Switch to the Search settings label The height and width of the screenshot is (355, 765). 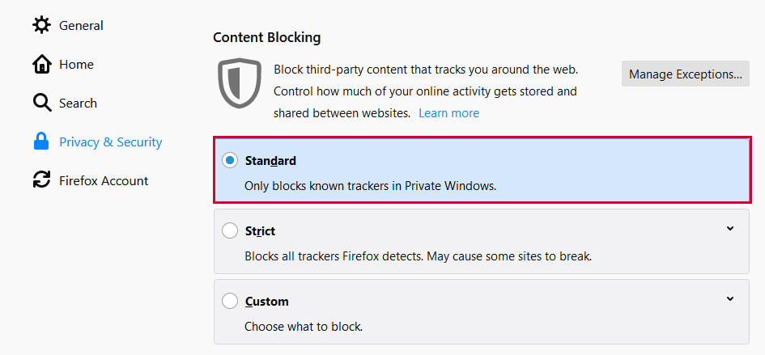78,104
